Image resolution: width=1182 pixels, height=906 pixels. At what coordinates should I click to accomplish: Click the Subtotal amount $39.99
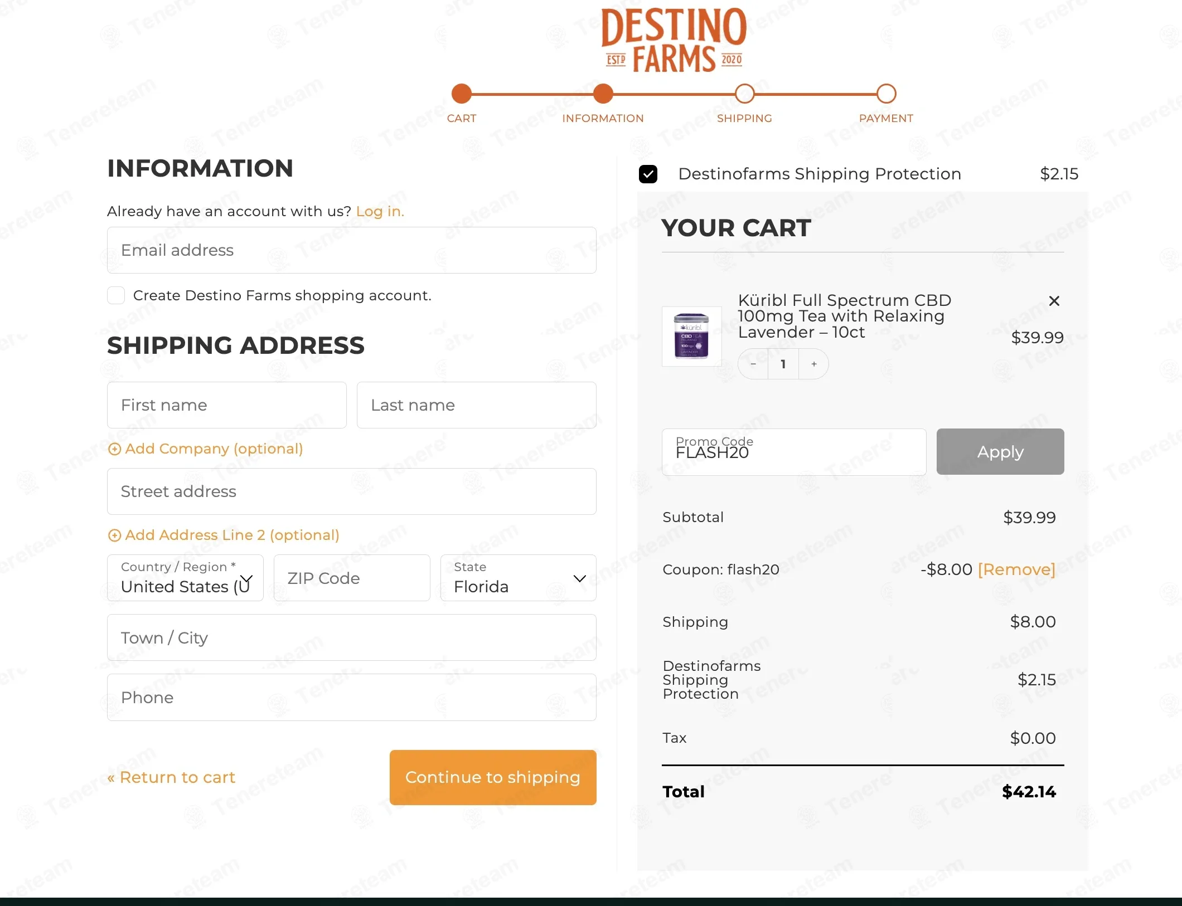click(1029, 518)
